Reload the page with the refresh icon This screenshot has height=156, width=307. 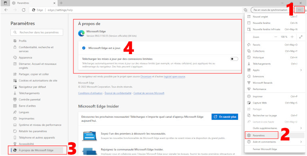click(24, 10)
